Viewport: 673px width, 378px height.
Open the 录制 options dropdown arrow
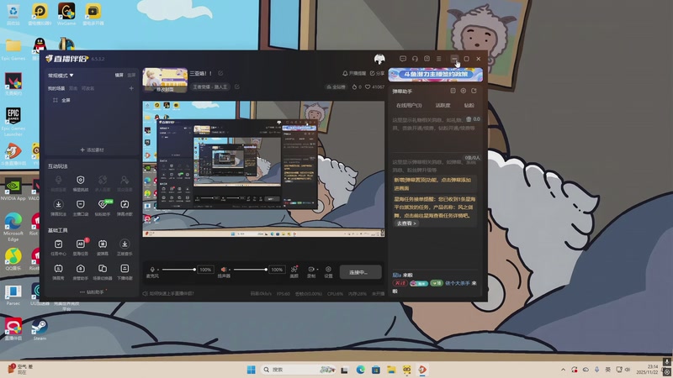click(x=317, y=269)
